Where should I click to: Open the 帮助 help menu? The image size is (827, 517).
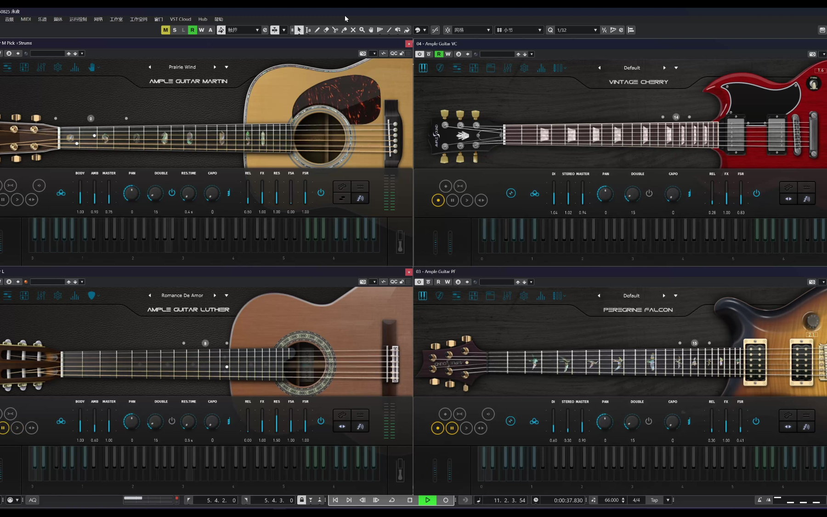(x=219, y=19)
